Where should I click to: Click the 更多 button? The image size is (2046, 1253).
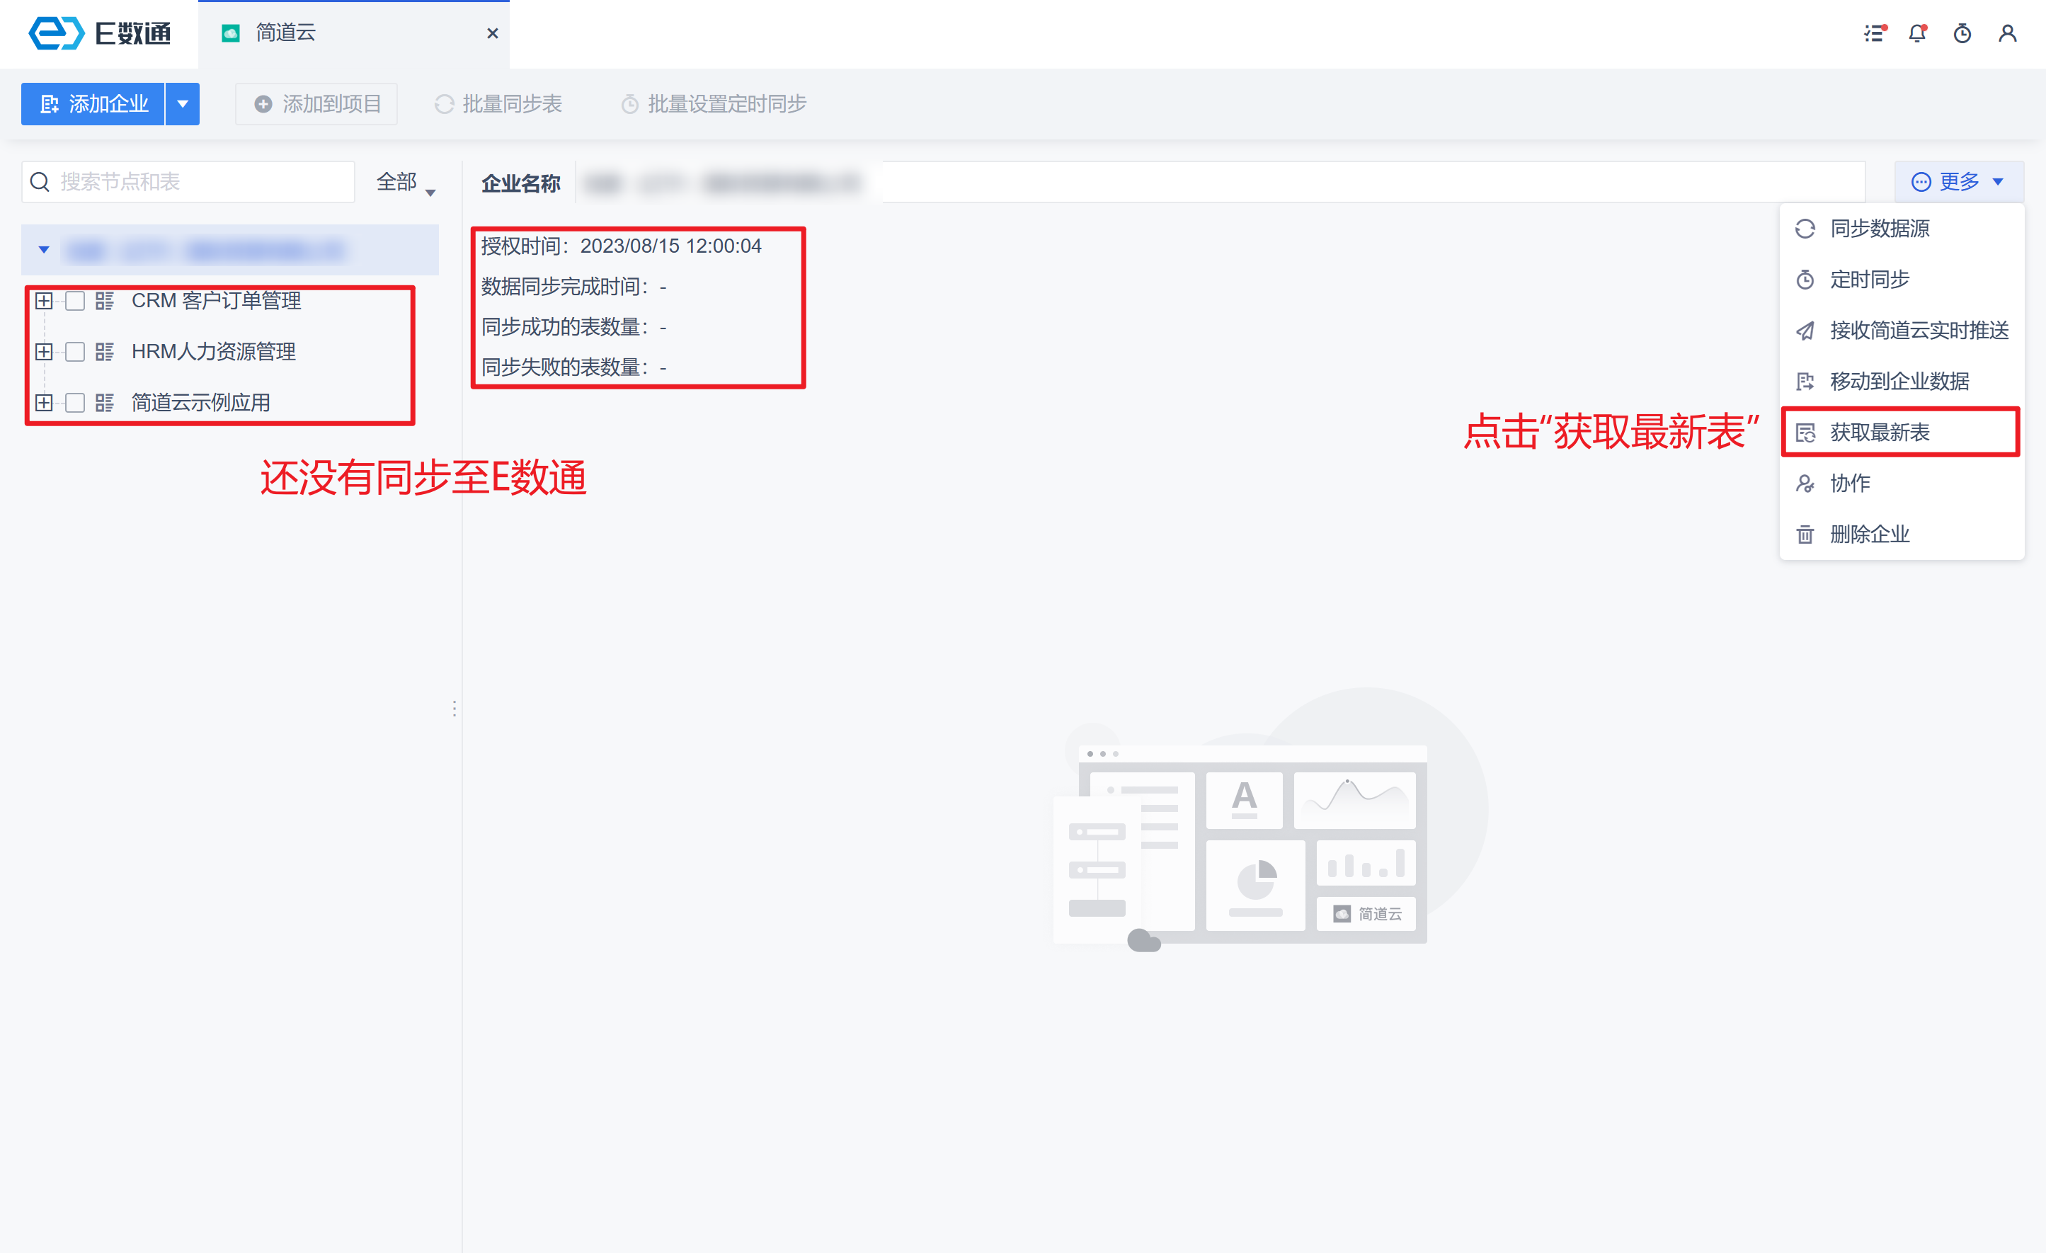coord(1958,182)
